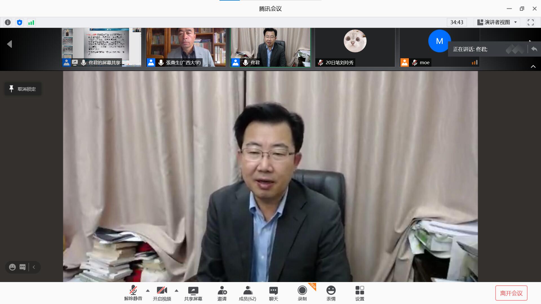This screenshot has width=541, height=304.
Task: Unmute microphone via 解除静音
Action: pyautogui.click(x=133, y=293)
